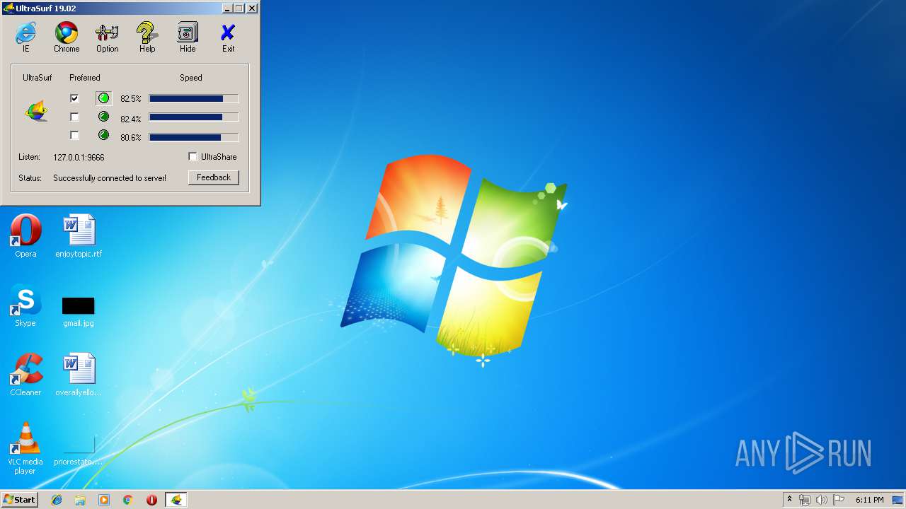Select the Skype desktop shortcut
The width and height of the screenshot is (906, 509).
point(25,305)
